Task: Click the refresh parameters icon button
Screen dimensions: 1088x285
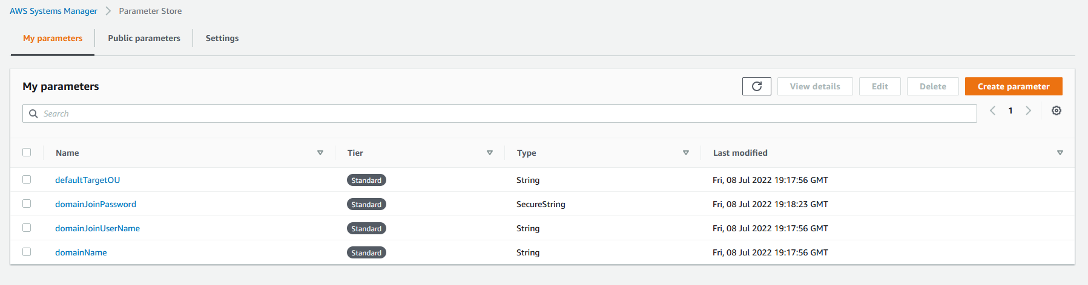Action: 756,86
